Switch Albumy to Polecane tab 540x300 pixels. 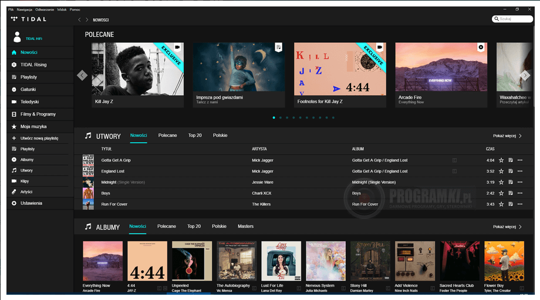[x=167, y=226]
